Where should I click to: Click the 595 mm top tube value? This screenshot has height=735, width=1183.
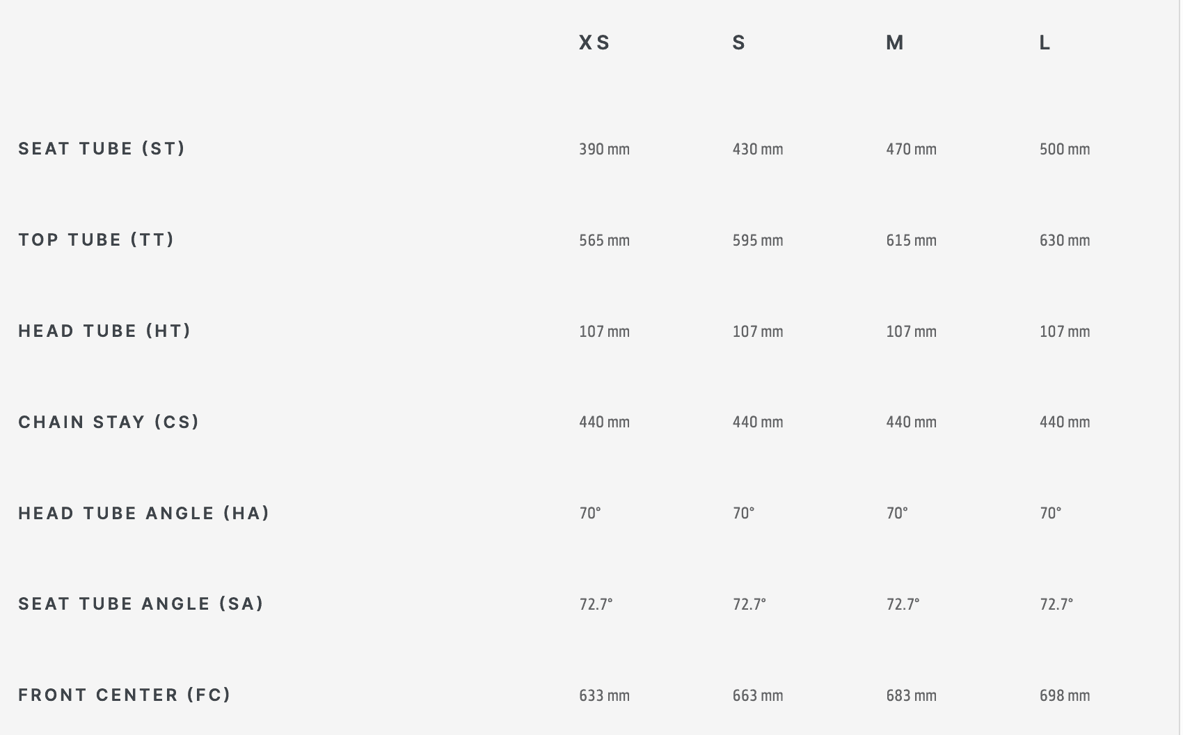pyautogui.click(x=758, y=241)
